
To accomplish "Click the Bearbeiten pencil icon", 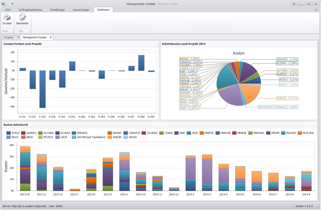I will tap(23, 17).
